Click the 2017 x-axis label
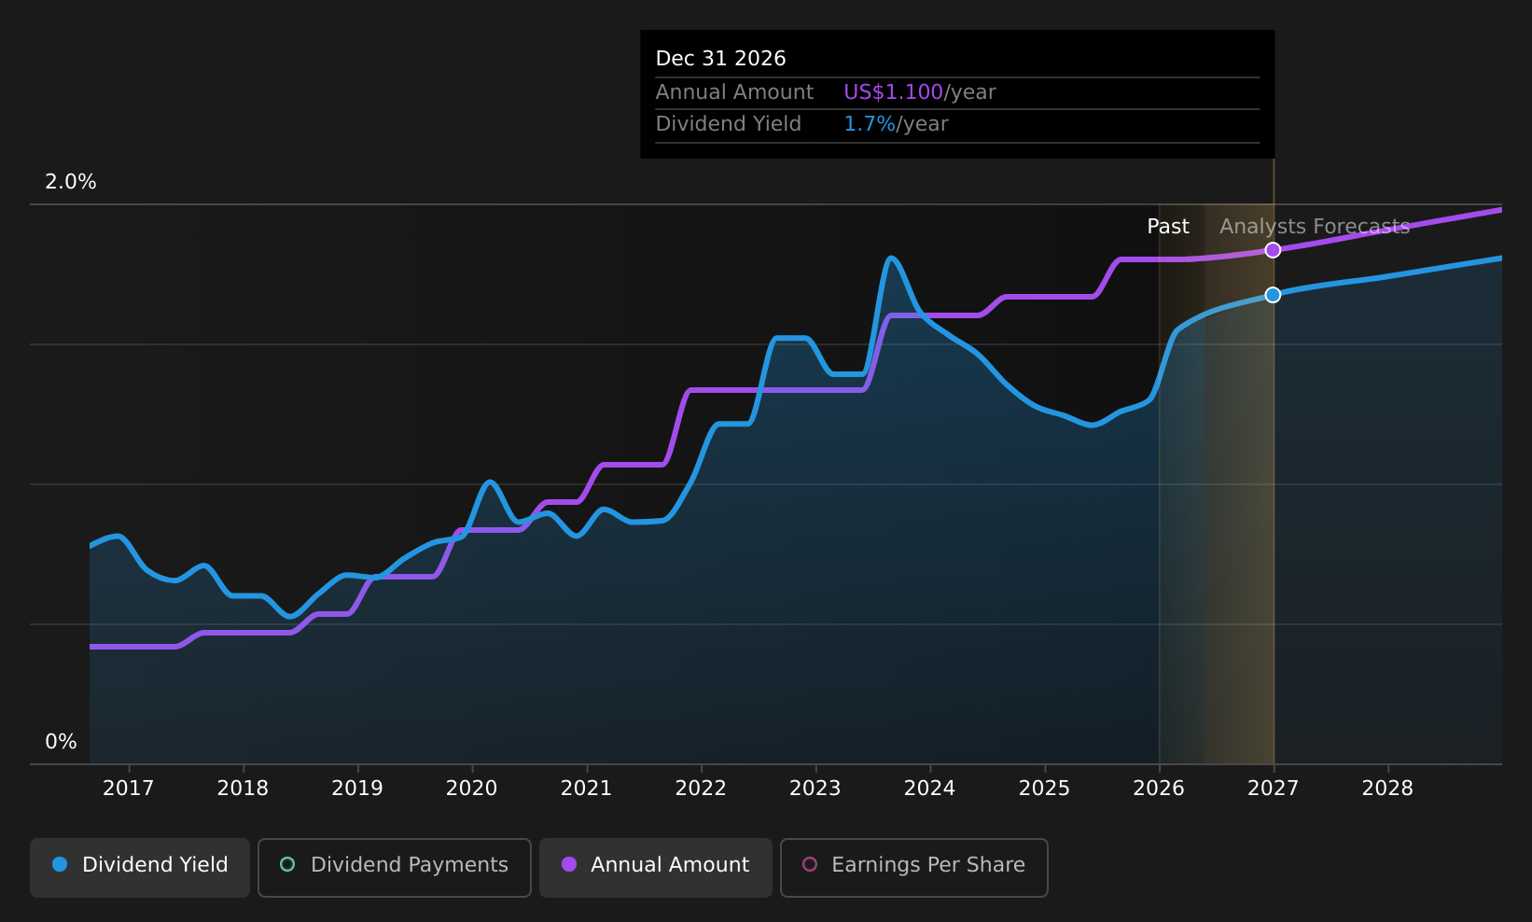Viewport: 1532px width, 922px height. 128,789
